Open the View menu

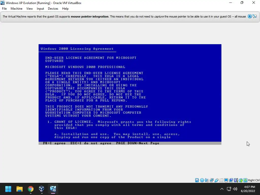pos(29,9)
